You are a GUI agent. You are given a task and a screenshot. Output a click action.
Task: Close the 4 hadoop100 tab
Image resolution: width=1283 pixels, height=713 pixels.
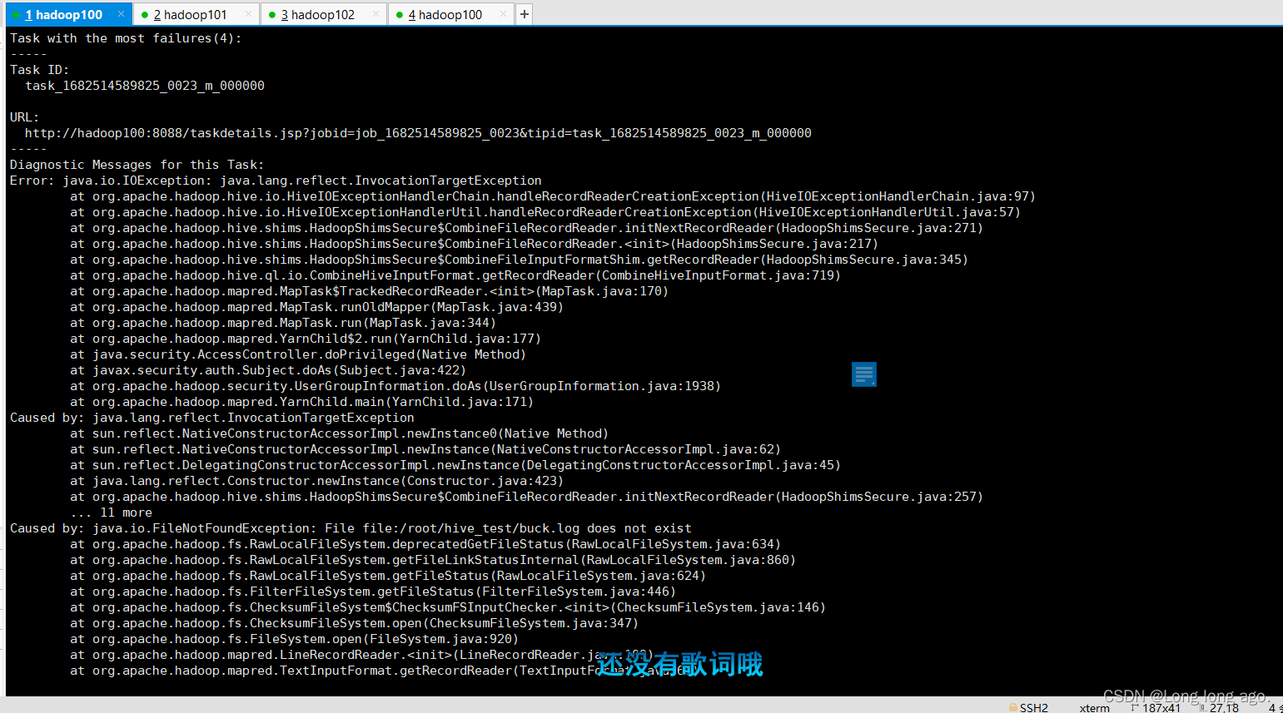click(503, 14)
